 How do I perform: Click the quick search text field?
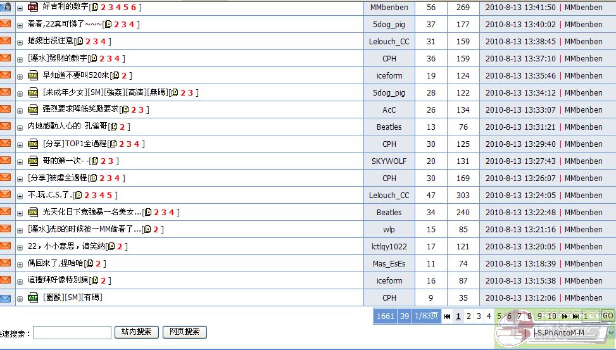[72, 333]
